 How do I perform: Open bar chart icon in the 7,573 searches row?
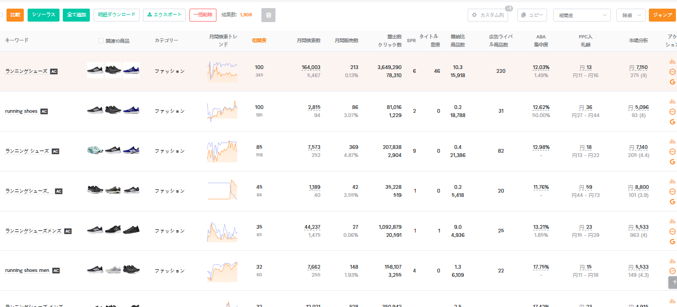click(673, 141)
